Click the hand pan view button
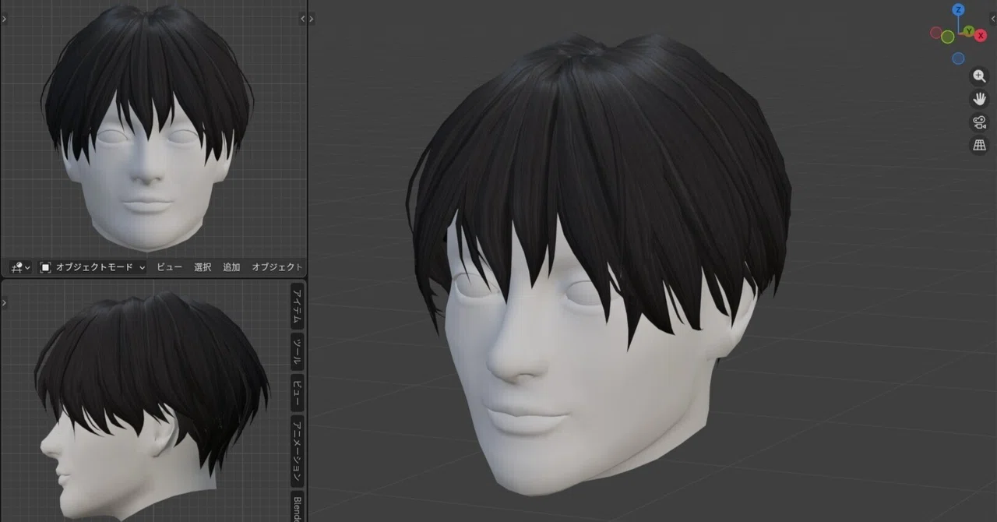The height and width of the screenshot is (522, 997). (979, 99)
